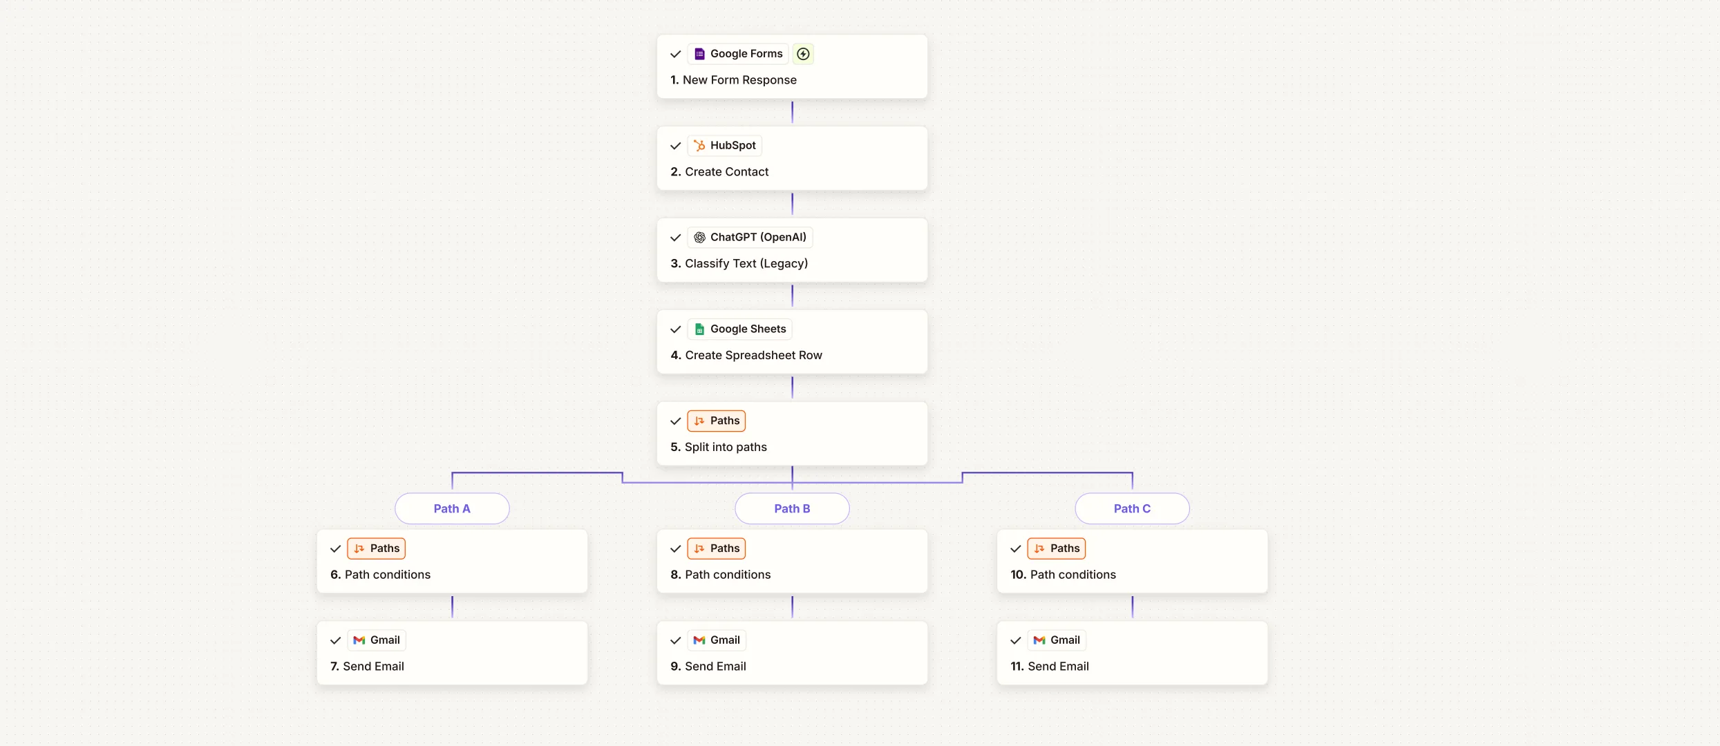Click the checkmark on HubSpot step

(x=676, y=146)
